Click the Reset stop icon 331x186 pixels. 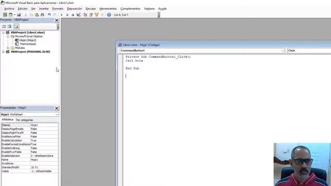point(72,15)
